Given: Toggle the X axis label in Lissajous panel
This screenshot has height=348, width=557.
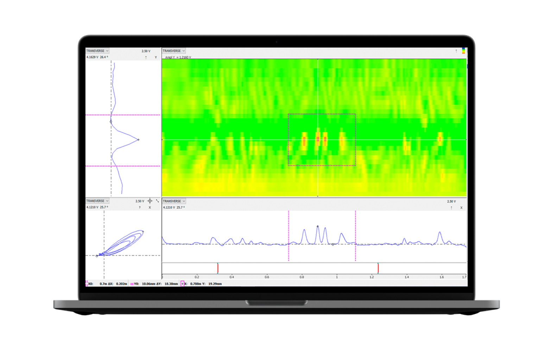Looking at the screenshot, I should point(150,208).
